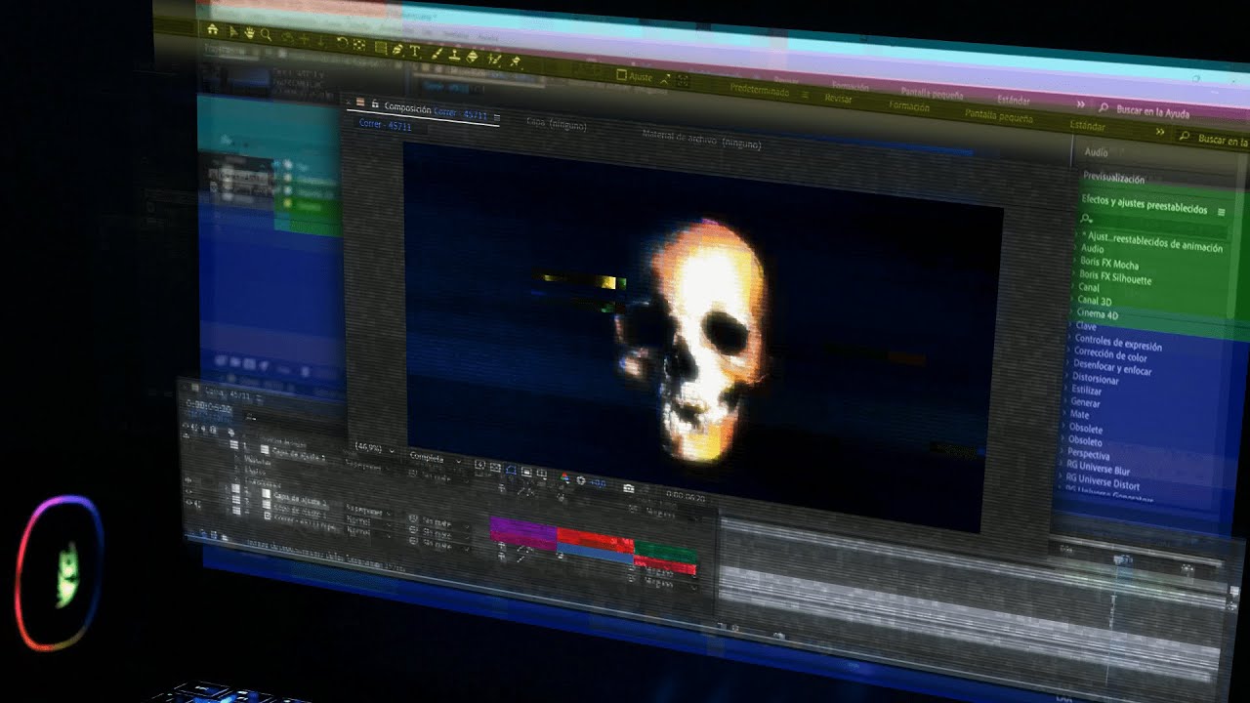Select the 'Perspectiva' effects row
This screenshot has width=1250, height=703.
tap(1088, 455)
